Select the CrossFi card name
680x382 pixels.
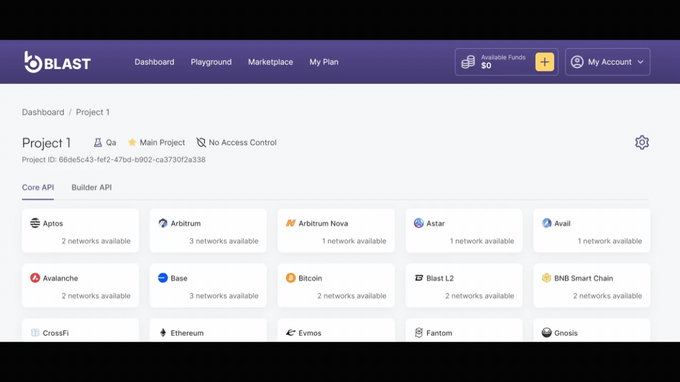(56, 333)
